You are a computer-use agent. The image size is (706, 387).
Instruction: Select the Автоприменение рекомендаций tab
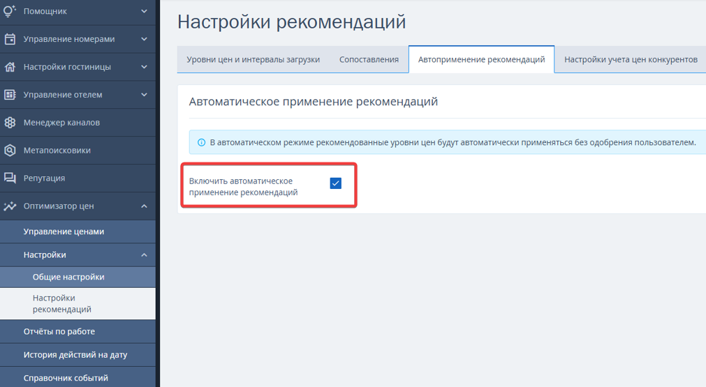click(481, 59)
